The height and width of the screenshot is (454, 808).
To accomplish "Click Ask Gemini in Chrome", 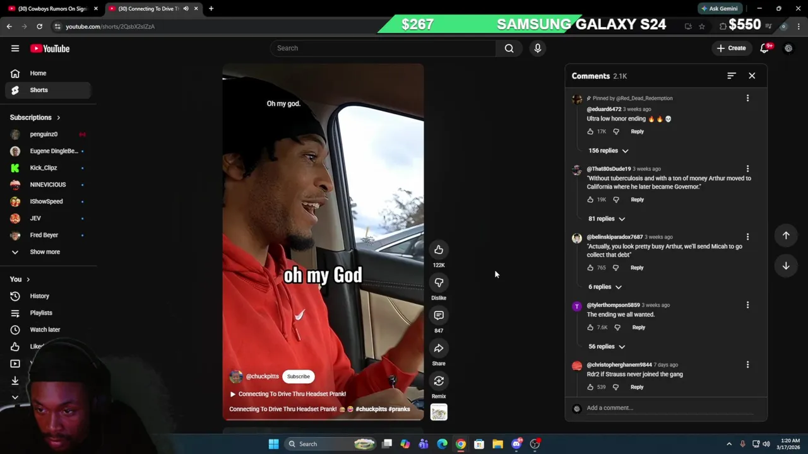I will tap(719, 8).
